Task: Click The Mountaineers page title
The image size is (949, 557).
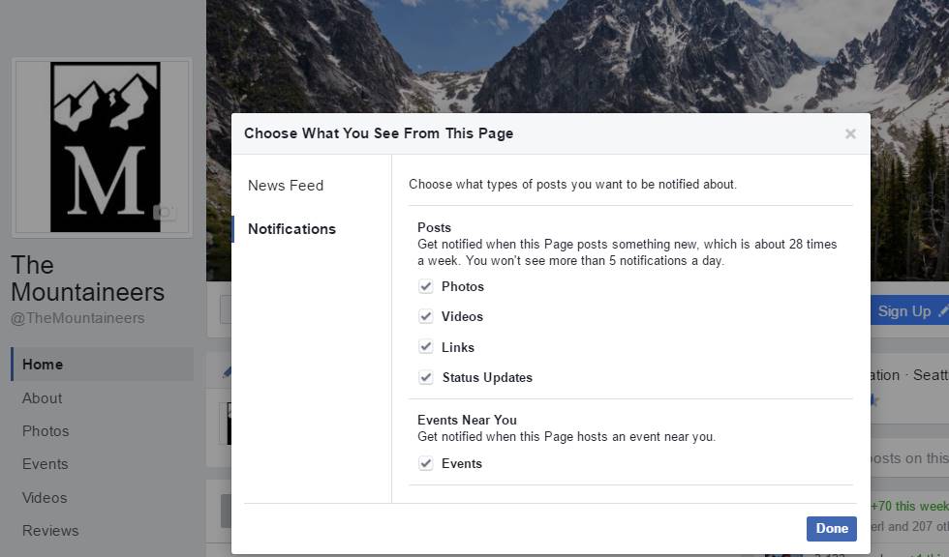Action: coord(87,278)
